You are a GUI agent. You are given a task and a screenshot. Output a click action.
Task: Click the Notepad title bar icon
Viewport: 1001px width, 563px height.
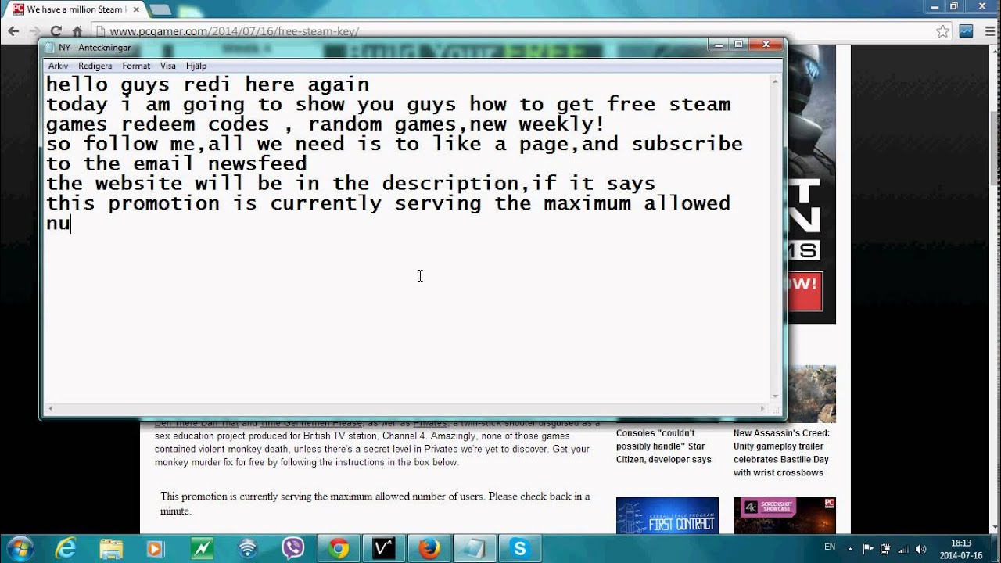(x=51, y=47)
